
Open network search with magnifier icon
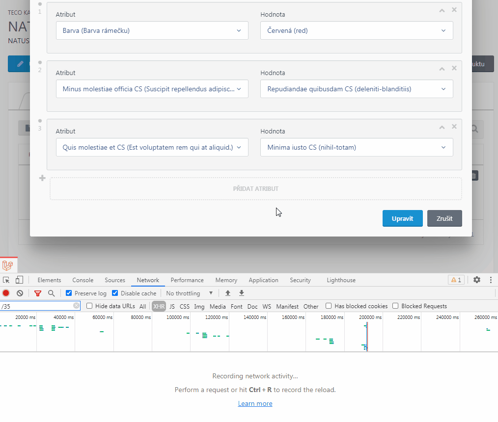pyautogui.click(x=51, y=293)
